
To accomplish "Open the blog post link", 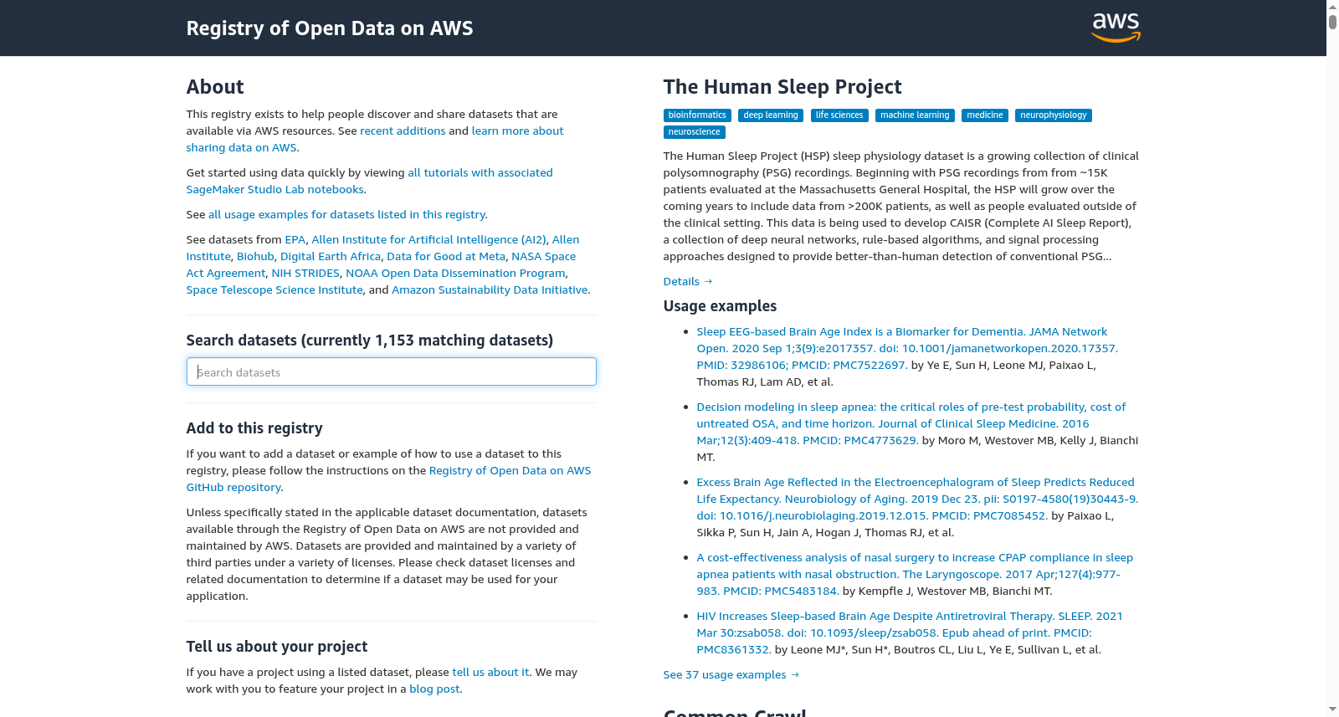I will coord(434,689).
